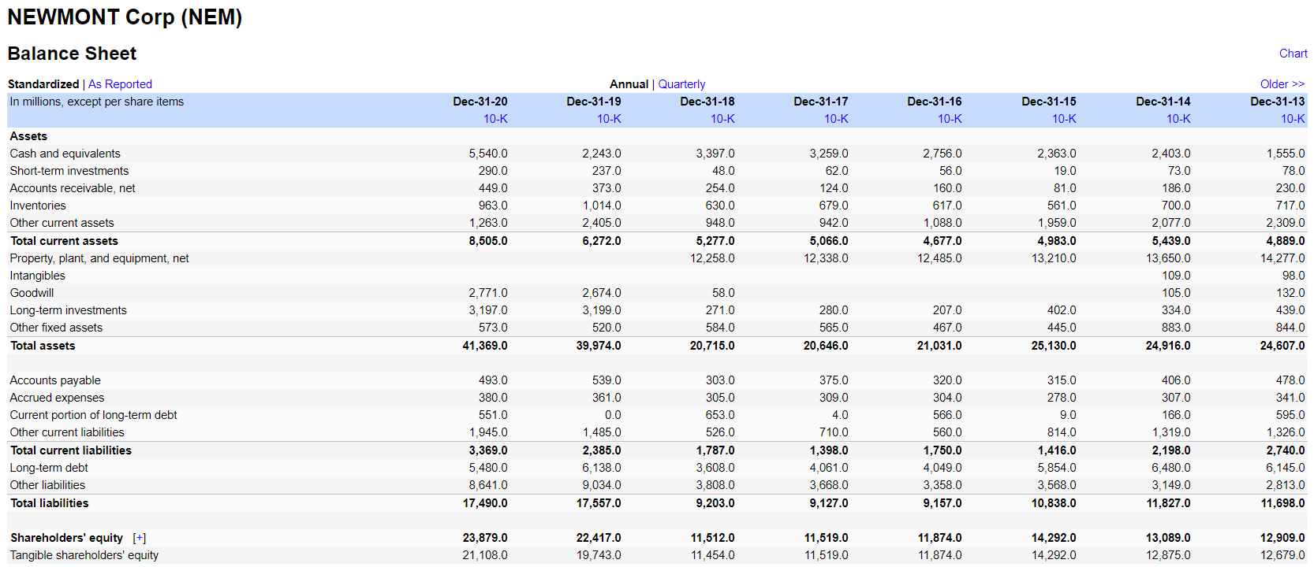Click goodwill value 2,771.0
The height and width of the screenshot is (567, 1314).
488,293
